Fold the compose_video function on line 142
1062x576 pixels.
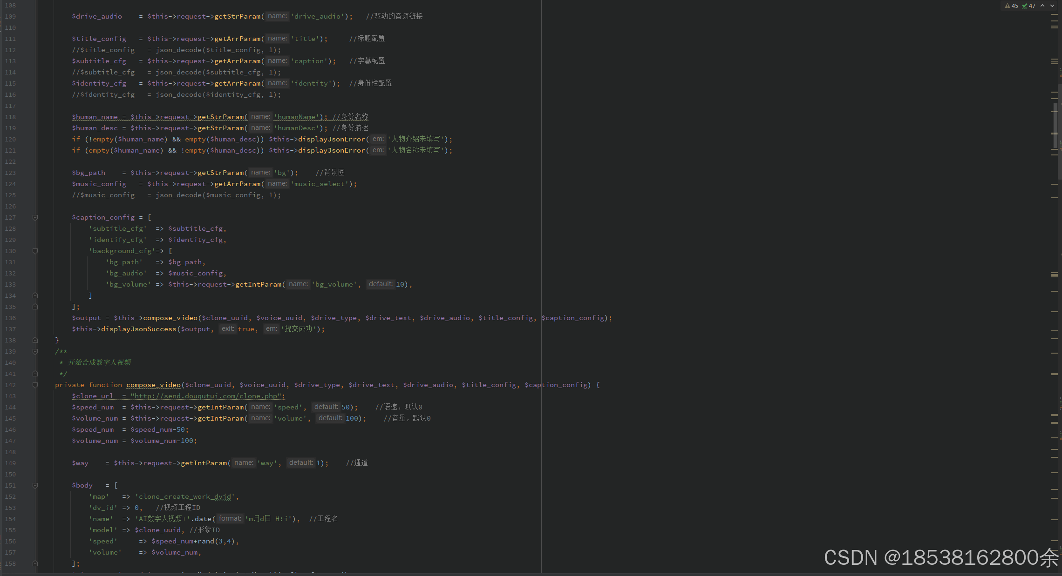click(35, 385)
